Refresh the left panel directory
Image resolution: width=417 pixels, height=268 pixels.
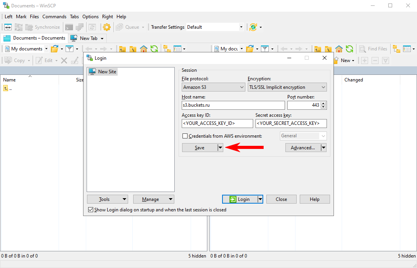click(154, 49)
